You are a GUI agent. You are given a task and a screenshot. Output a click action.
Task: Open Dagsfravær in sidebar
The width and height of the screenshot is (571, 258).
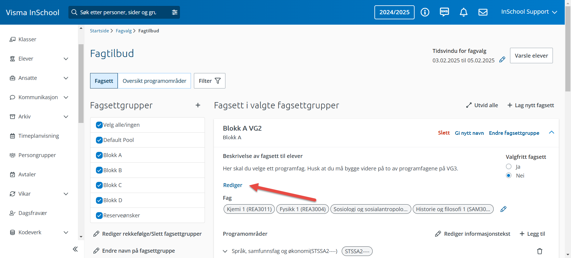pyautogui.click(x=28, y=213)
